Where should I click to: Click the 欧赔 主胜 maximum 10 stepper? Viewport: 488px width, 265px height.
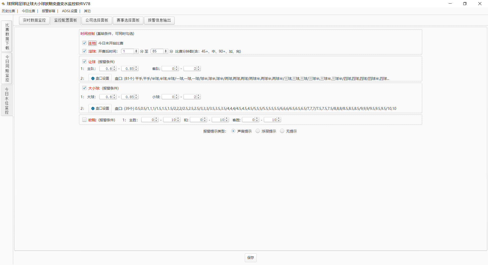pos(178,120)
